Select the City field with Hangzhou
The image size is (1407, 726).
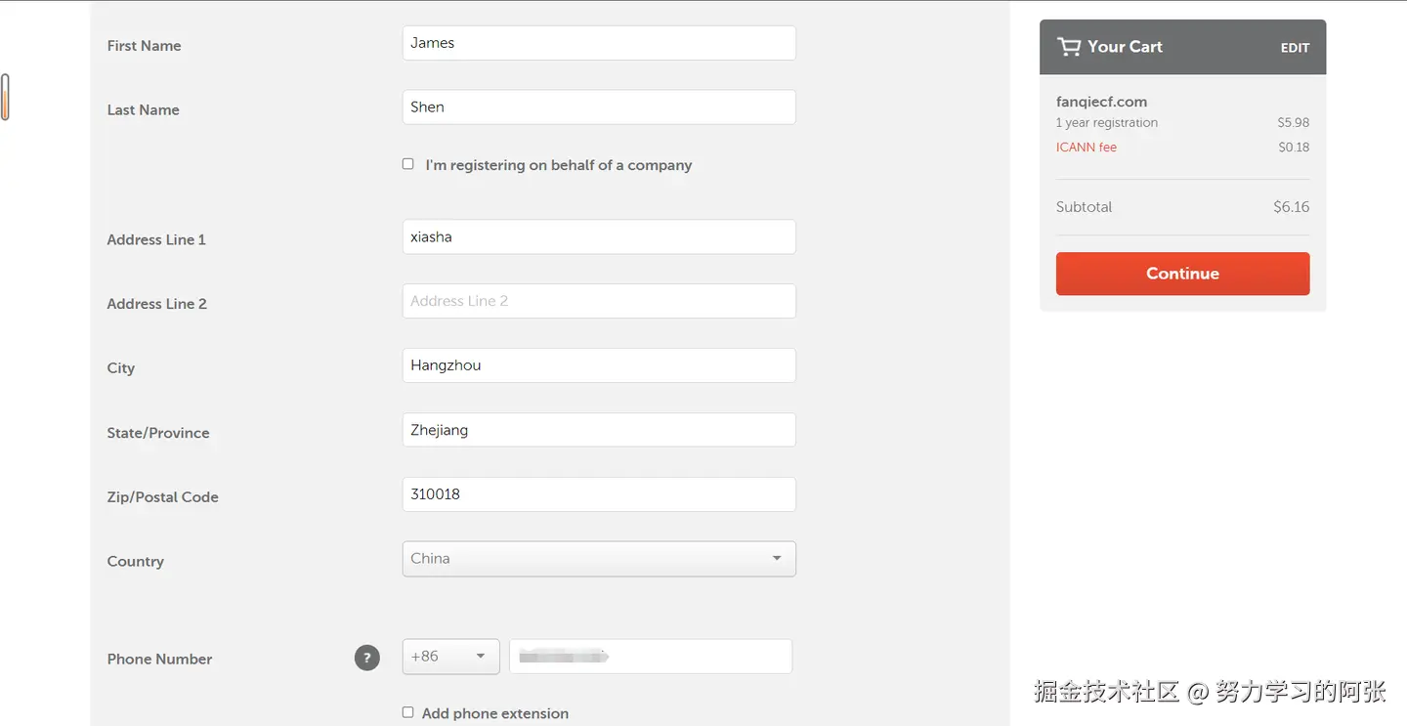(599, 365)
